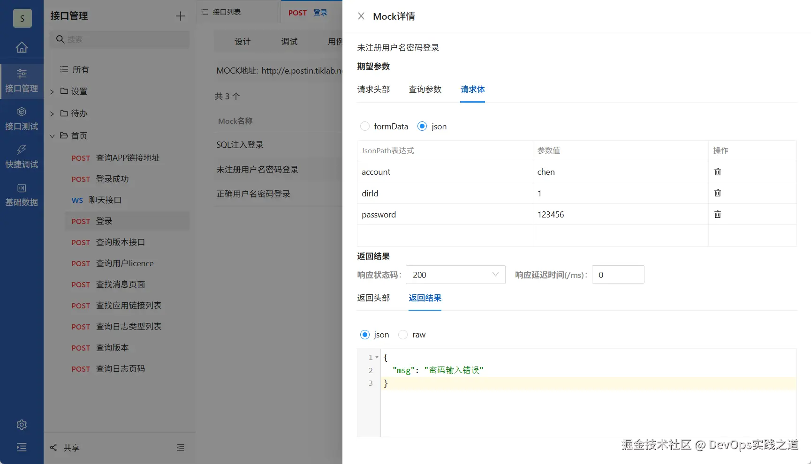The width and height of the screenshot is (811, 464).
Task: Select POST 查询版本 interface
Action: 127,348
